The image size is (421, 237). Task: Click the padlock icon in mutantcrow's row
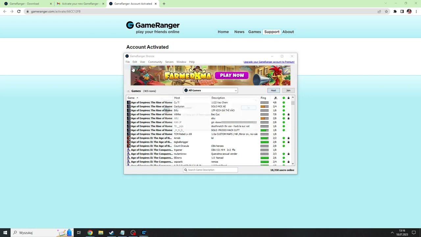click(288, 154)
